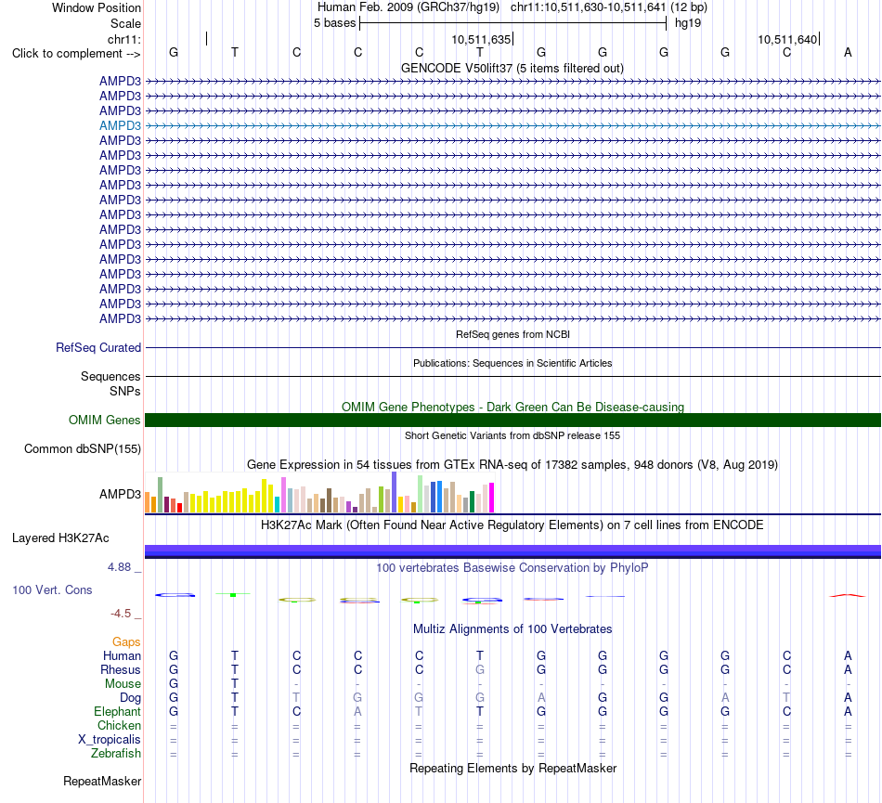Click the blue Layered H3K27Ac signal bar
Screen dimensions: 882x803
point(512,551)
